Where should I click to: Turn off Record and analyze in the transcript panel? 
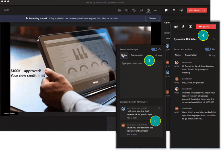click(208, 49)
